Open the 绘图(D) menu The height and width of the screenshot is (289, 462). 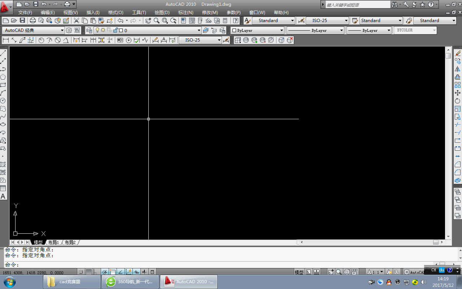pyautogui.click(x=162, y=13)
